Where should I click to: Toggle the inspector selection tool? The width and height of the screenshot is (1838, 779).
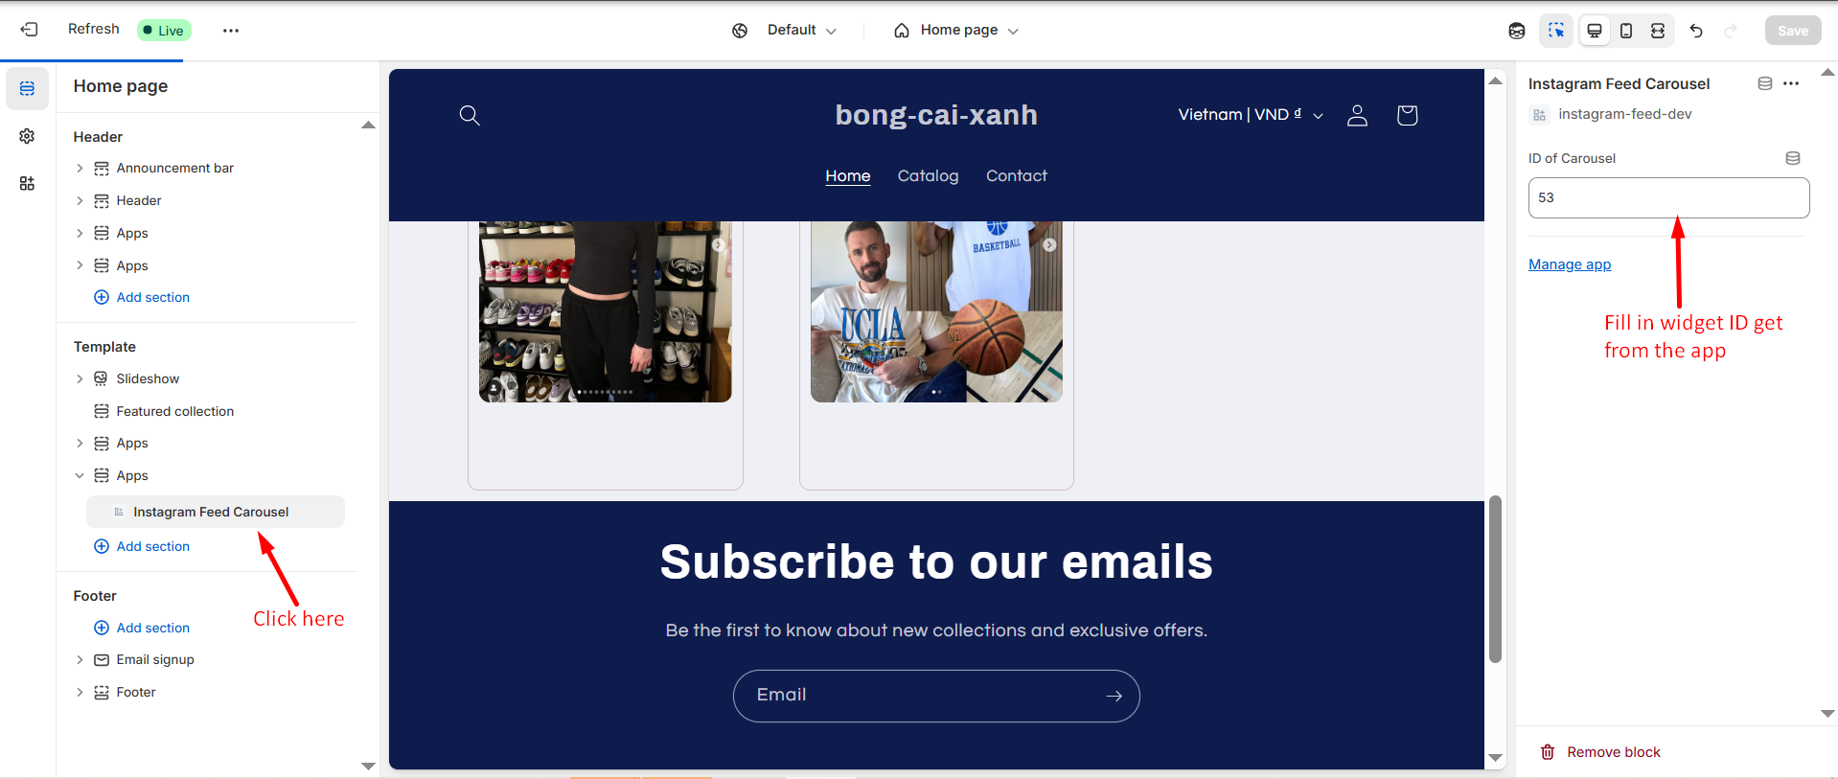click(x=1556, y=31)
